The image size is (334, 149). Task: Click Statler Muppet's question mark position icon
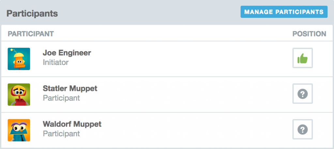click(302, 94)
